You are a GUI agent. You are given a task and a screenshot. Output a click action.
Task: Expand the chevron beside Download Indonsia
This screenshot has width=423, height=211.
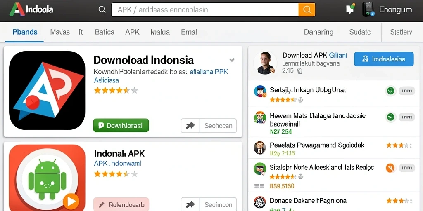(232, 60)
